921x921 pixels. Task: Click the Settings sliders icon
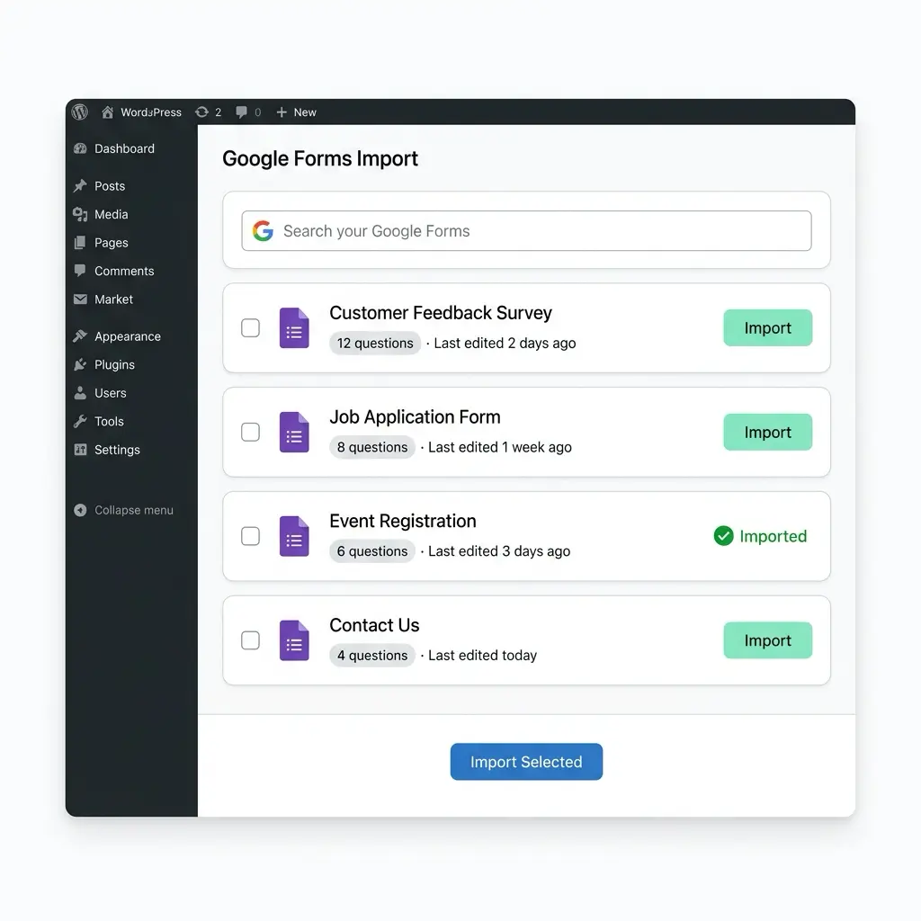80,450
